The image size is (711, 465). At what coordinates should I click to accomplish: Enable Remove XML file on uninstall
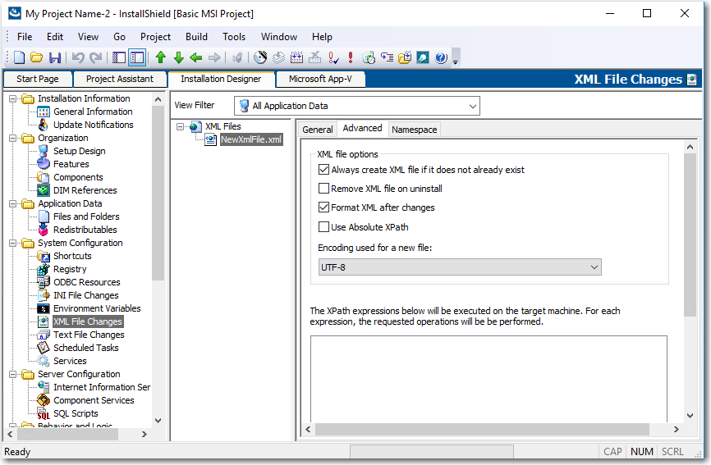323,189
